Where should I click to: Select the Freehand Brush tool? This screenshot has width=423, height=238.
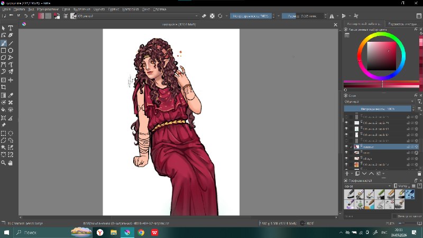coord(4,43)
